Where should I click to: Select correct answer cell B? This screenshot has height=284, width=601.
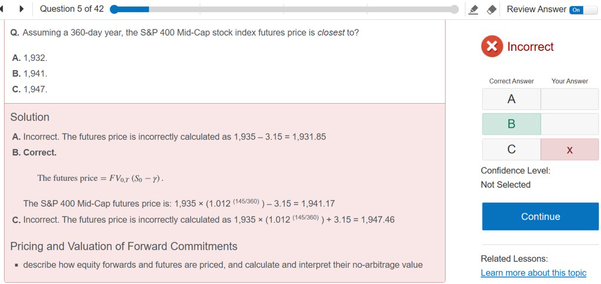(511, 124)
